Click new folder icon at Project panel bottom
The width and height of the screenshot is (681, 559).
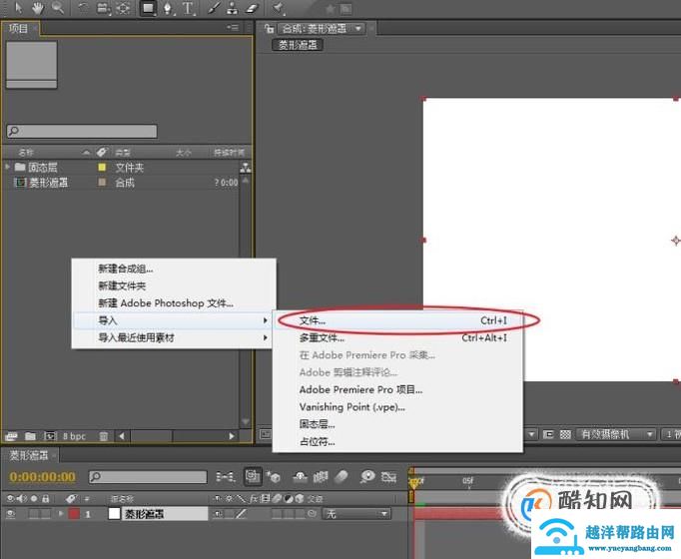[30, 436]
